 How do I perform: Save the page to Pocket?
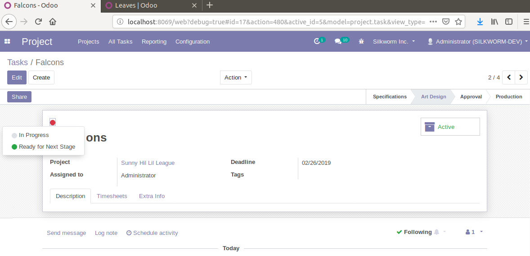click(x=446, y=22)
